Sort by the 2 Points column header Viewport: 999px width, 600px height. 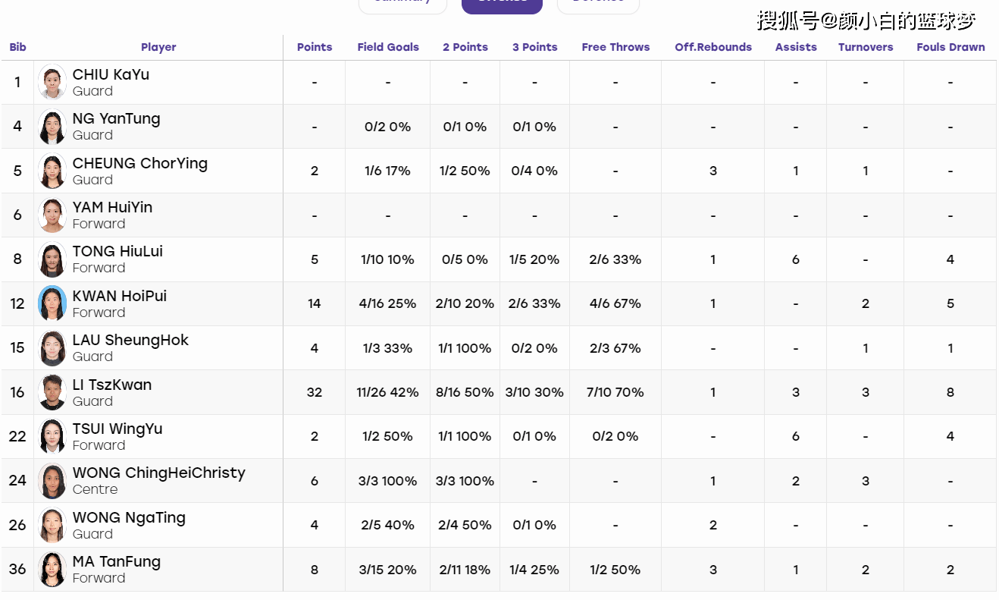[465, 47]
